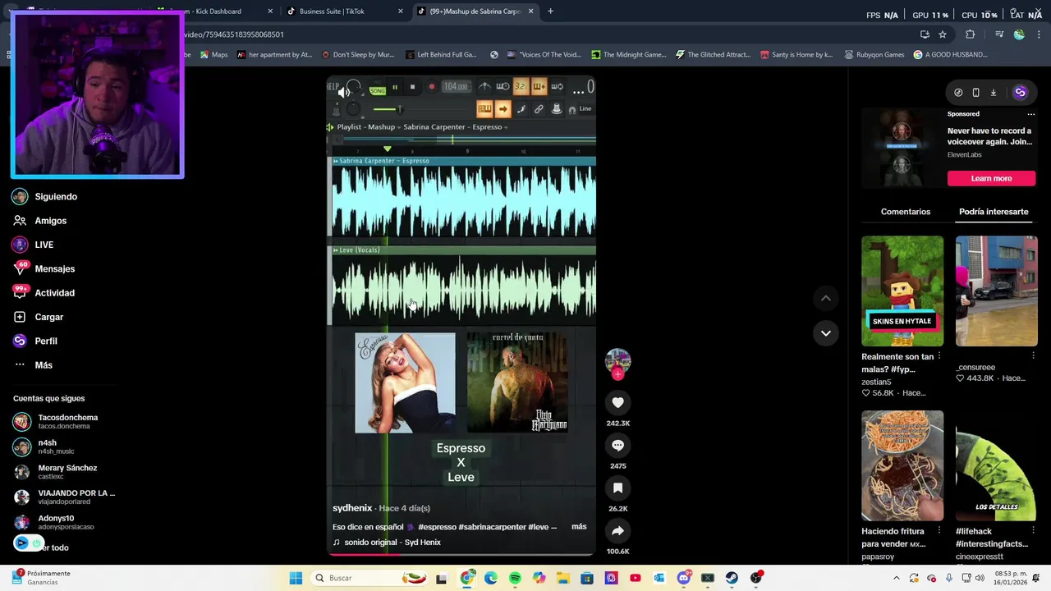This screenshot has width=1051, height=591.
Task: Open the A GOOD HUSBAND... bookmark
Action: [950, 55]
